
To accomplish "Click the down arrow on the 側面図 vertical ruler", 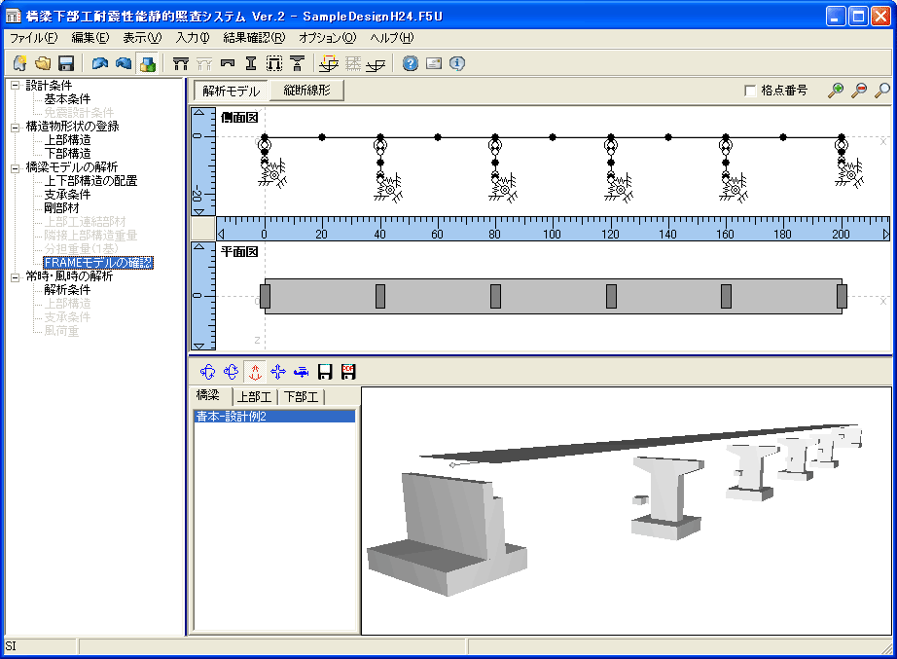I will [199, 212].
